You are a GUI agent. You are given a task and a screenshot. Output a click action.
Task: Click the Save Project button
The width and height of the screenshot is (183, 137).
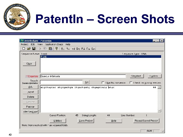(86, 121)
